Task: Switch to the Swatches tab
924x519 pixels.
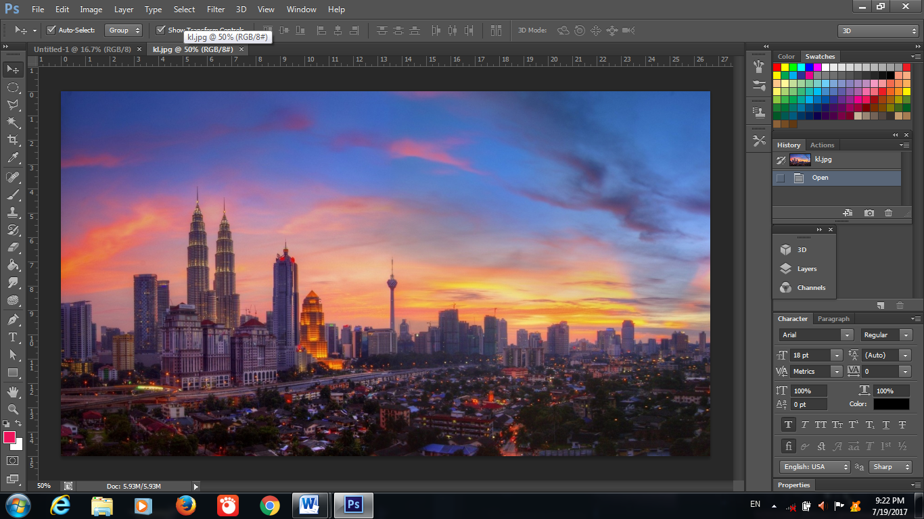Action: (x=820, y=56)
